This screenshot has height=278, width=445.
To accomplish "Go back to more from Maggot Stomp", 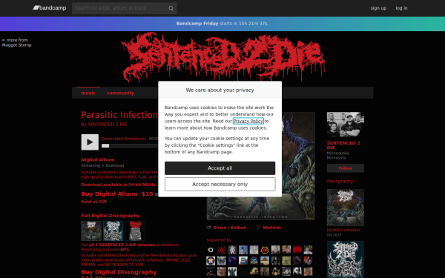I will tap(17, 42).
